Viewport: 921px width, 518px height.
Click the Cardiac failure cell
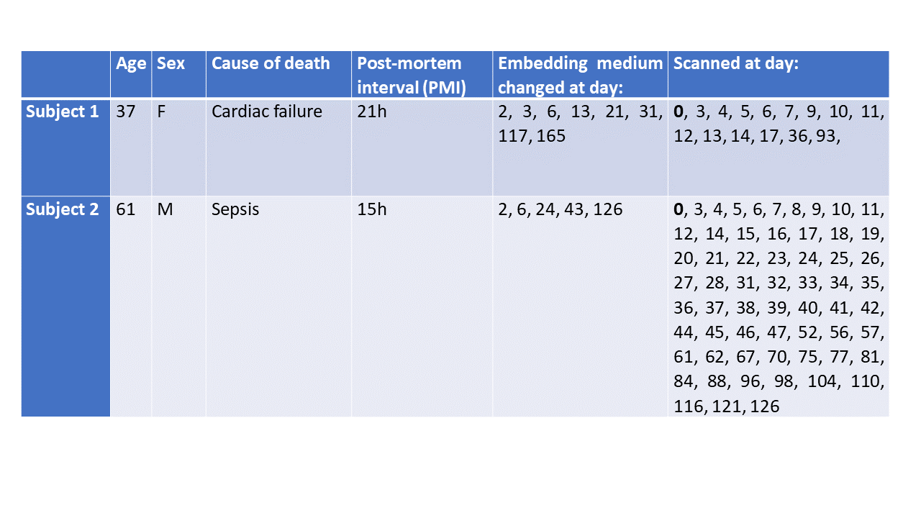point(267,112)
